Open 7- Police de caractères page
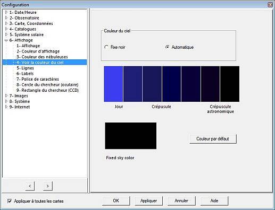275x210 pixels. (x=38, y=79)
